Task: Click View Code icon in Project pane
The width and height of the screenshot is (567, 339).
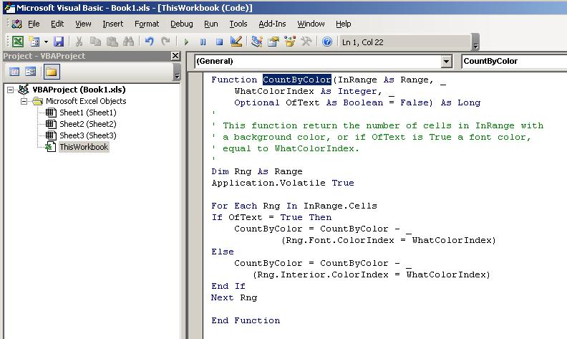Action: pos(14,72)
